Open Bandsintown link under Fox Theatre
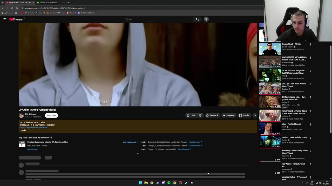This screenshot has width=332, height=186. (33, 149)
